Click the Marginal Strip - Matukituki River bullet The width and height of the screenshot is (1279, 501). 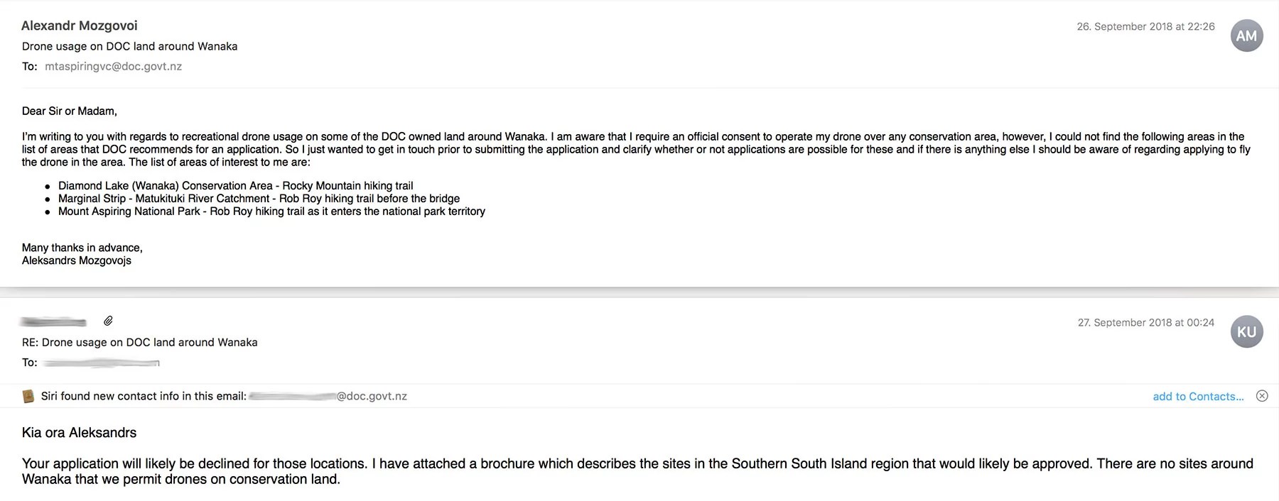(259, 199)
